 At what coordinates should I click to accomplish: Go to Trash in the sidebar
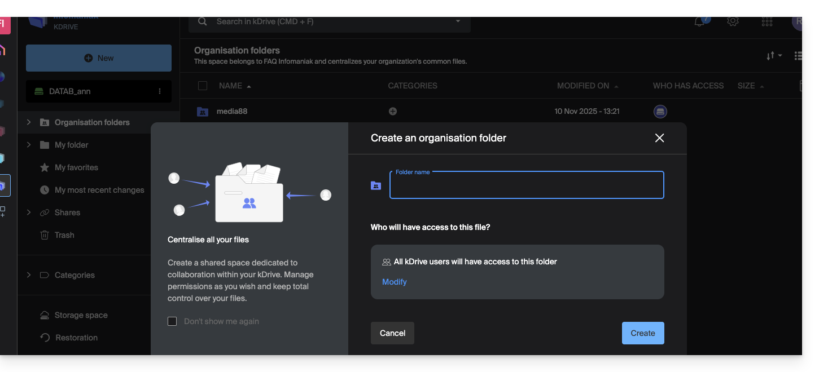(64, 235)
